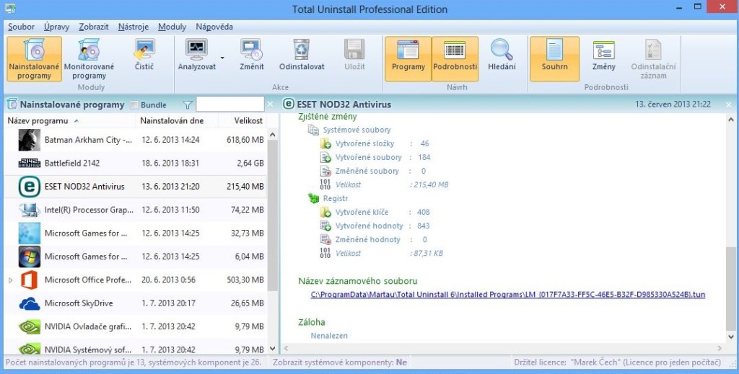Viewport: 739px width, 374px height.
Task: Click Systémové soubory node
Action: tap(357, 130)
